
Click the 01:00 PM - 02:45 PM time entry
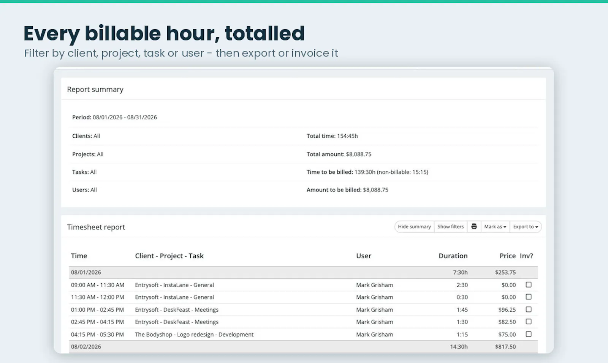(x=97, y=310)
